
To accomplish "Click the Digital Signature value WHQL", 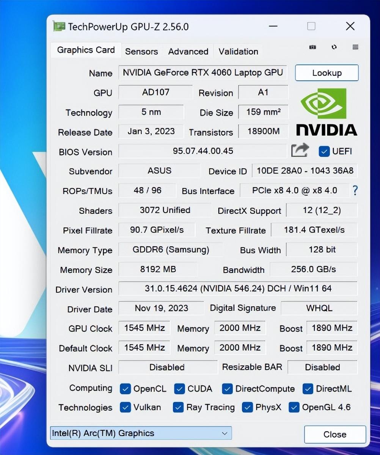I will pos(319,308).
